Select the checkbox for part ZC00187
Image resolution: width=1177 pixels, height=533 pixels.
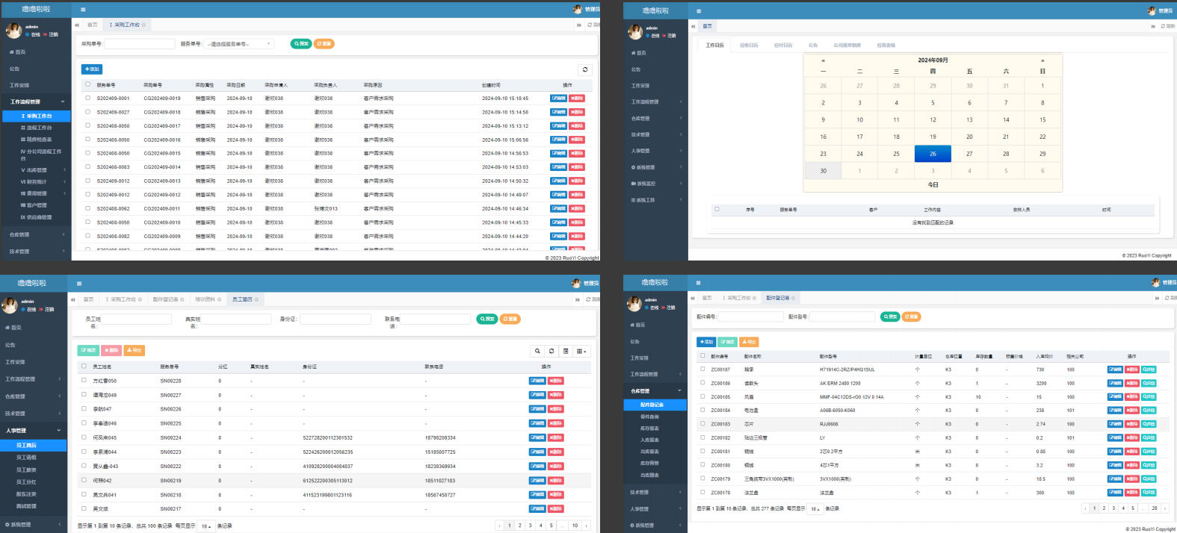pyautogui.click(x=702, y=369)
